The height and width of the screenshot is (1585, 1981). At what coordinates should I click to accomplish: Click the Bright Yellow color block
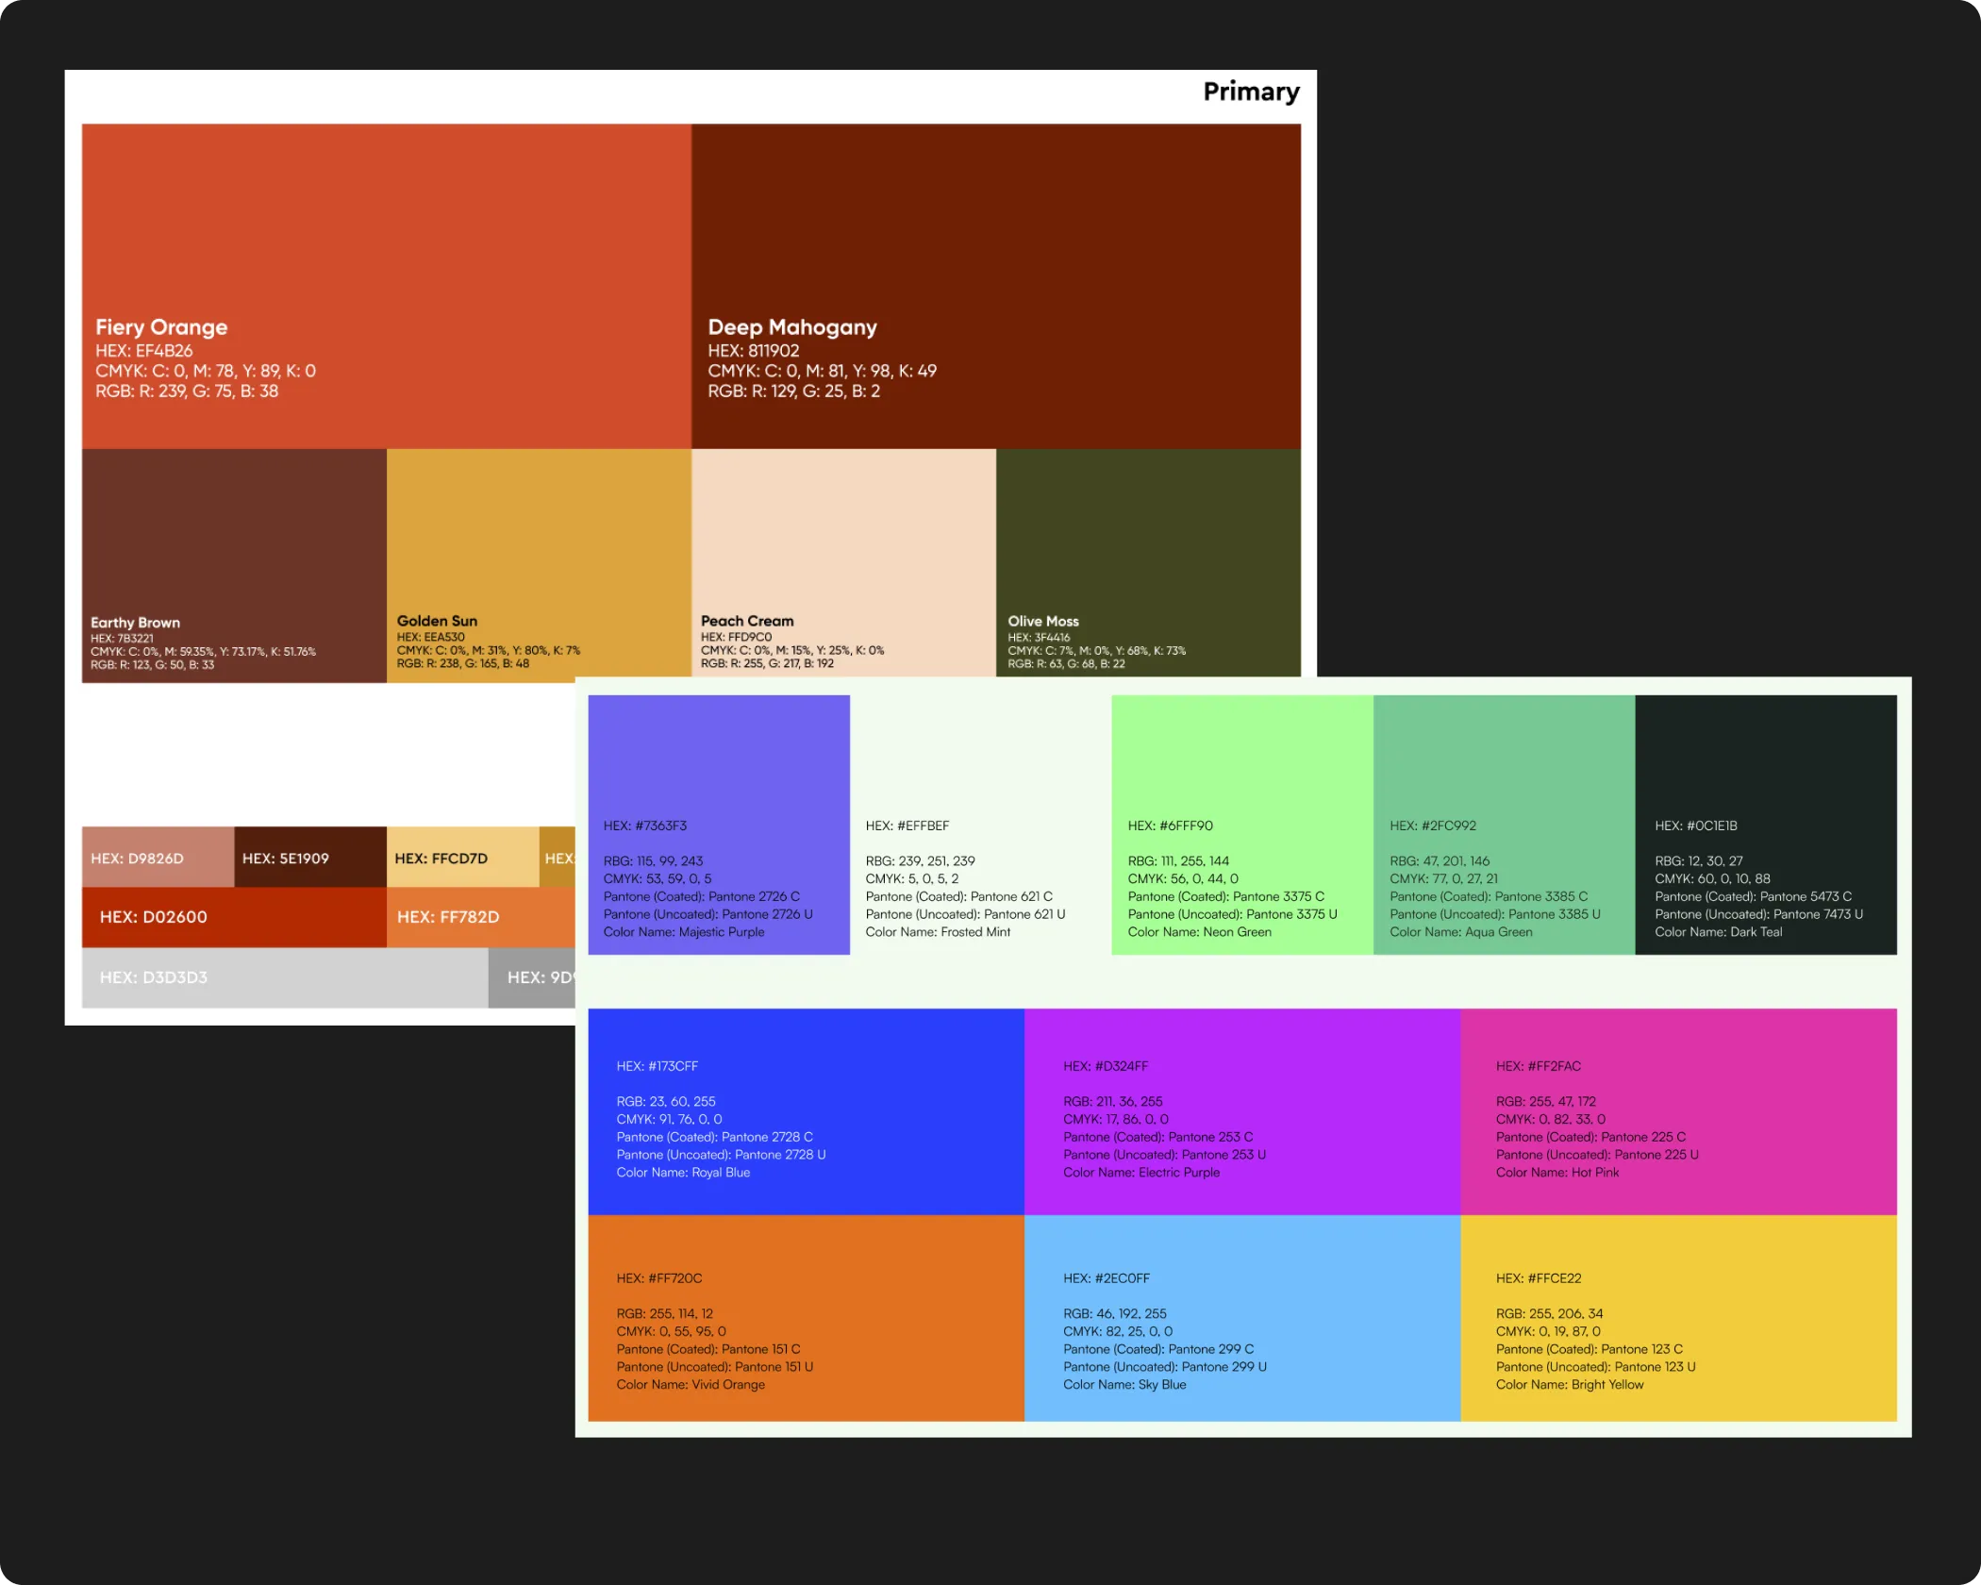1677,1317
